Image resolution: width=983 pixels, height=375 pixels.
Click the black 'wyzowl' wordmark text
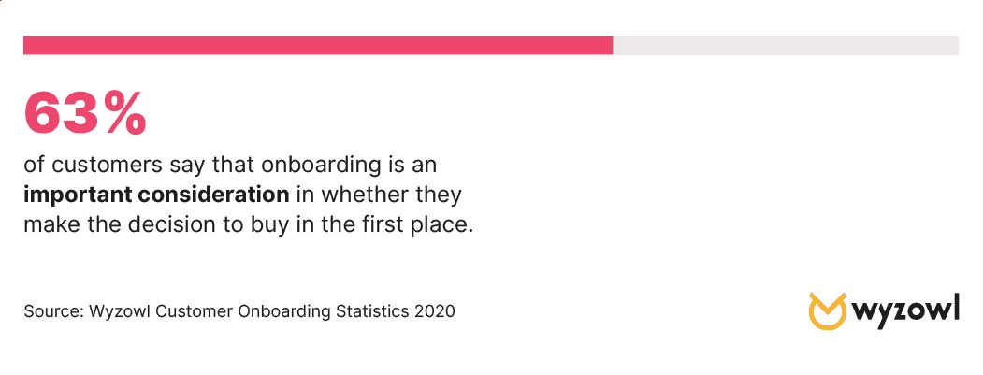coord(906,310)
